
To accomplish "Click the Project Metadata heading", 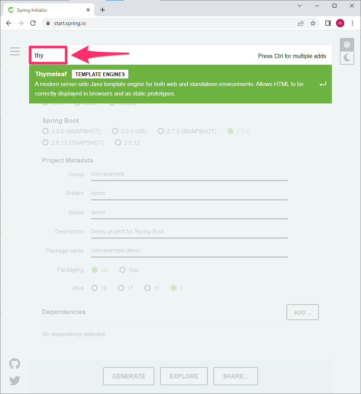I will (67, 160).
